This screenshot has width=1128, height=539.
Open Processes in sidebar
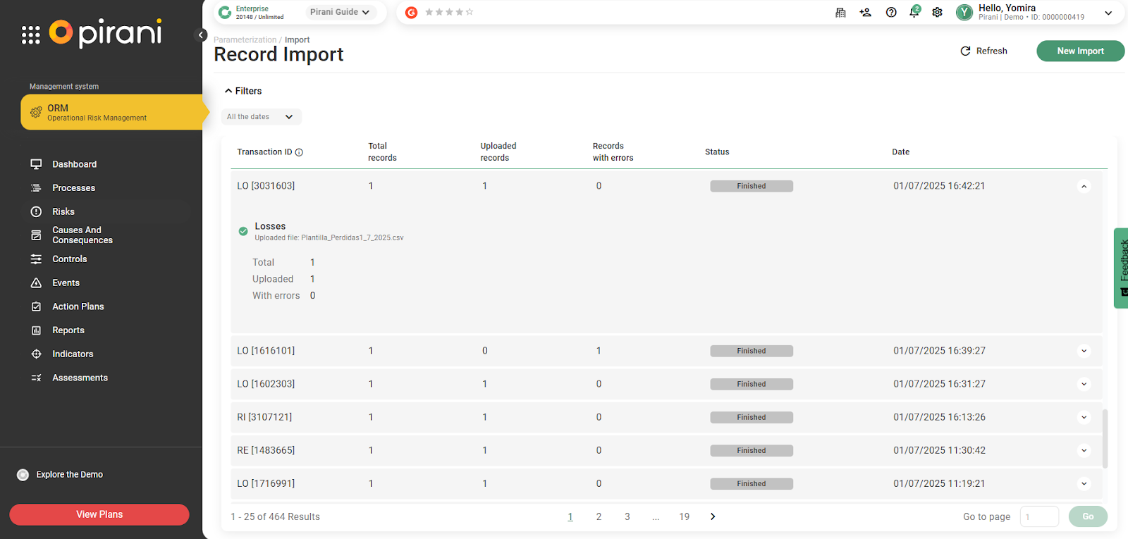point(73,188)
